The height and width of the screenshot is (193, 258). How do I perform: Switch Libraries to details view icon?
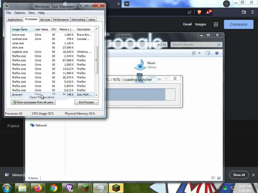tap(213, 178)
